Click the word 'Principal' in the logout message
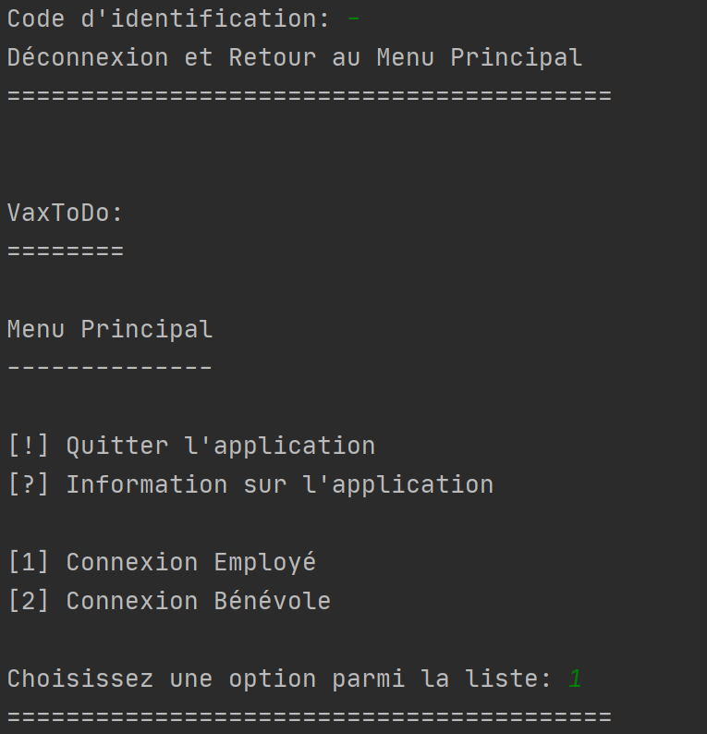This screenshot has height=734, width=707. (x=516, y=57)
